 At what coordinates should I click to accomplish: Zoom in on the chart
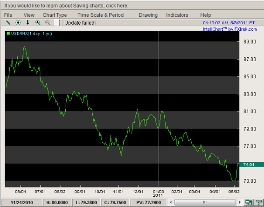(x=38, y=22)
